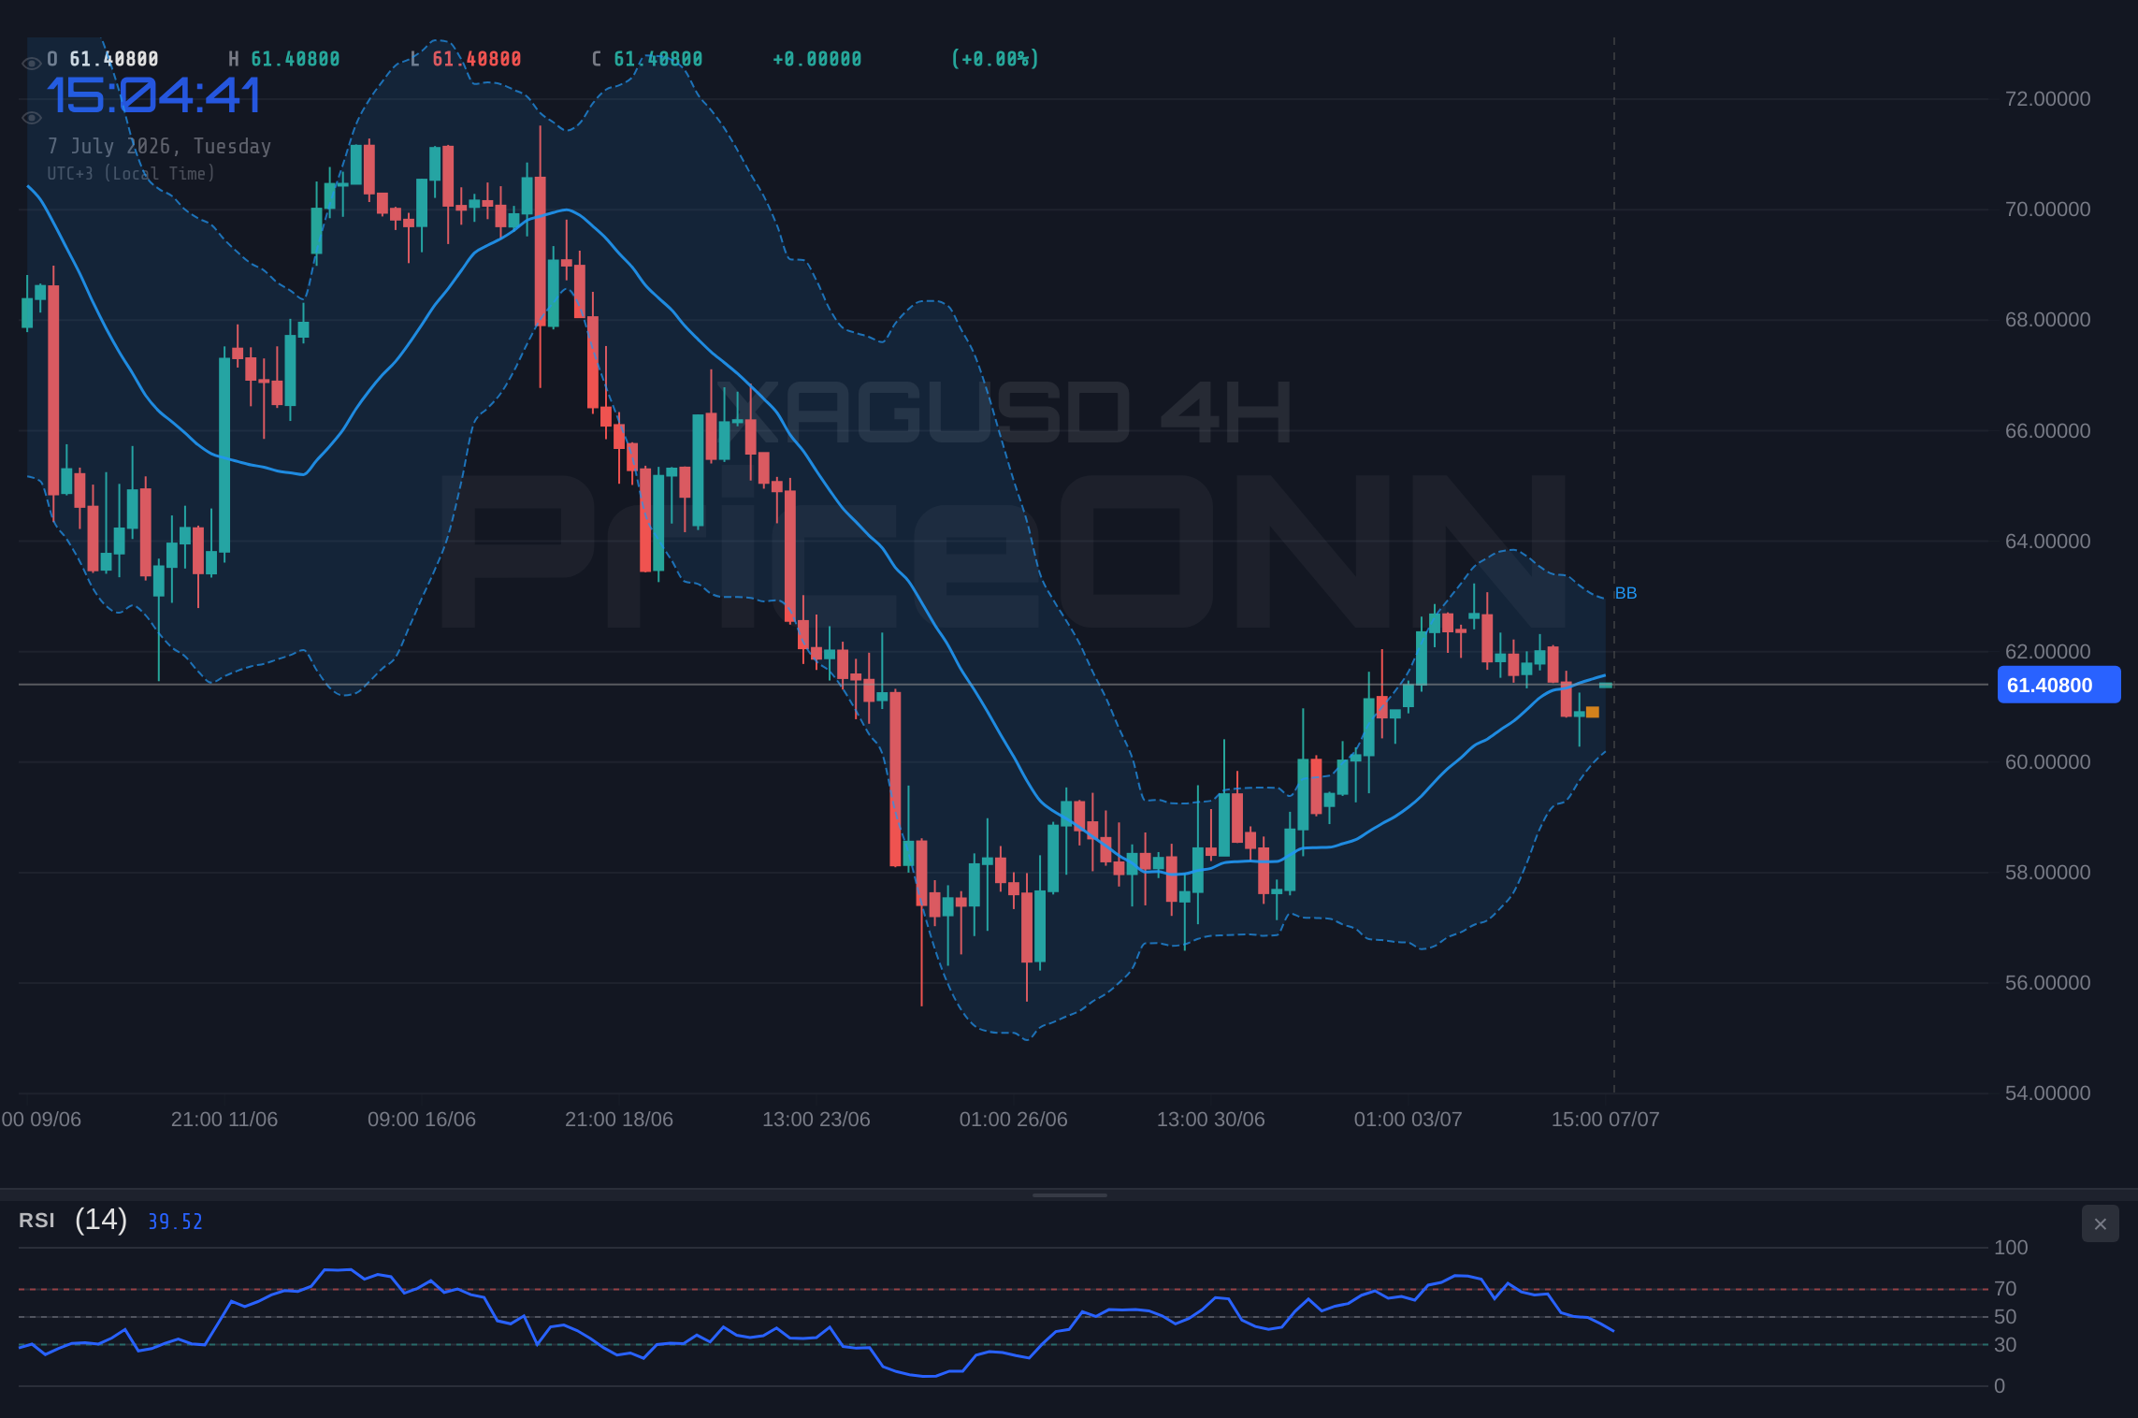This screenshot has width=2138, height=1418.
Task: Click the 54.00000 price axis label
Action: (x=2047, y=1093)
